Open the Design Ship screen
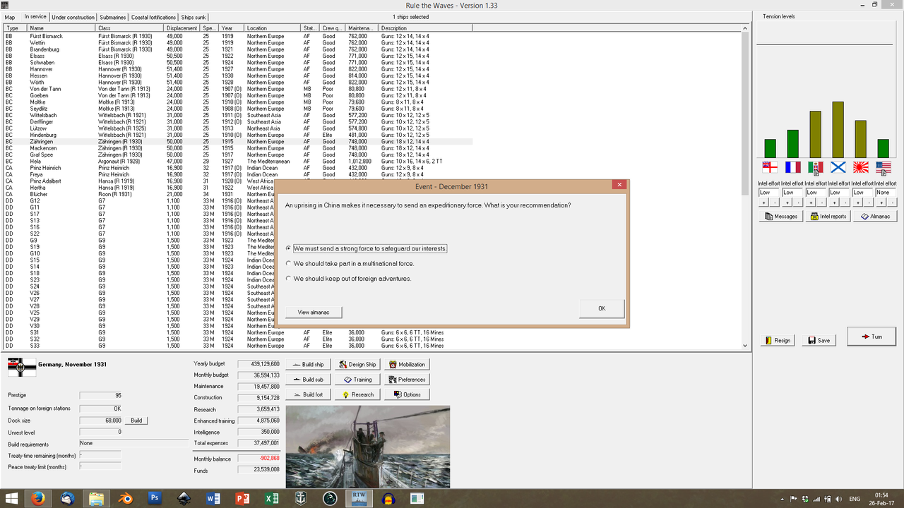This screenshot has width=904, height=508. point(357,364)
